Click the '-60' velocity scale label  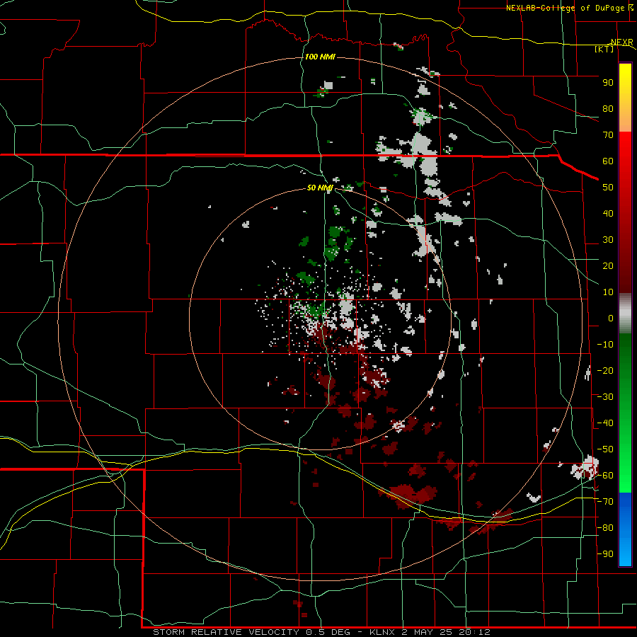click(x=605, y=476)
